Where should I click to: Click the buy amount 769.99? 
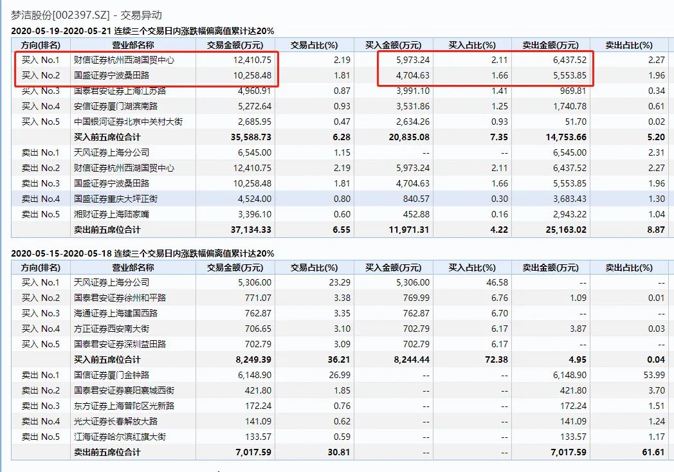coord(416,298)
